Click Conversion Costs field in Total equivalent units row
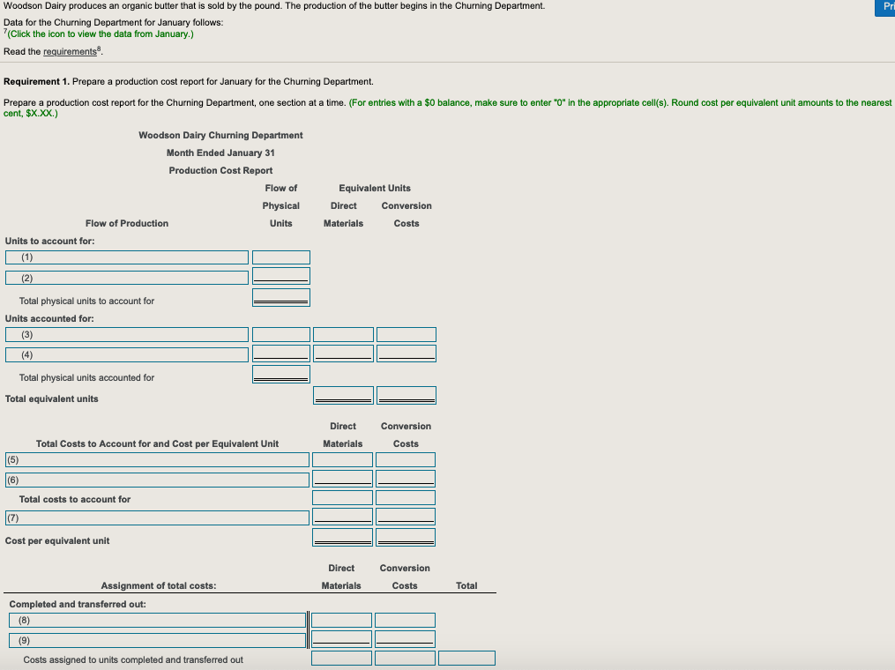 (406, 395)
